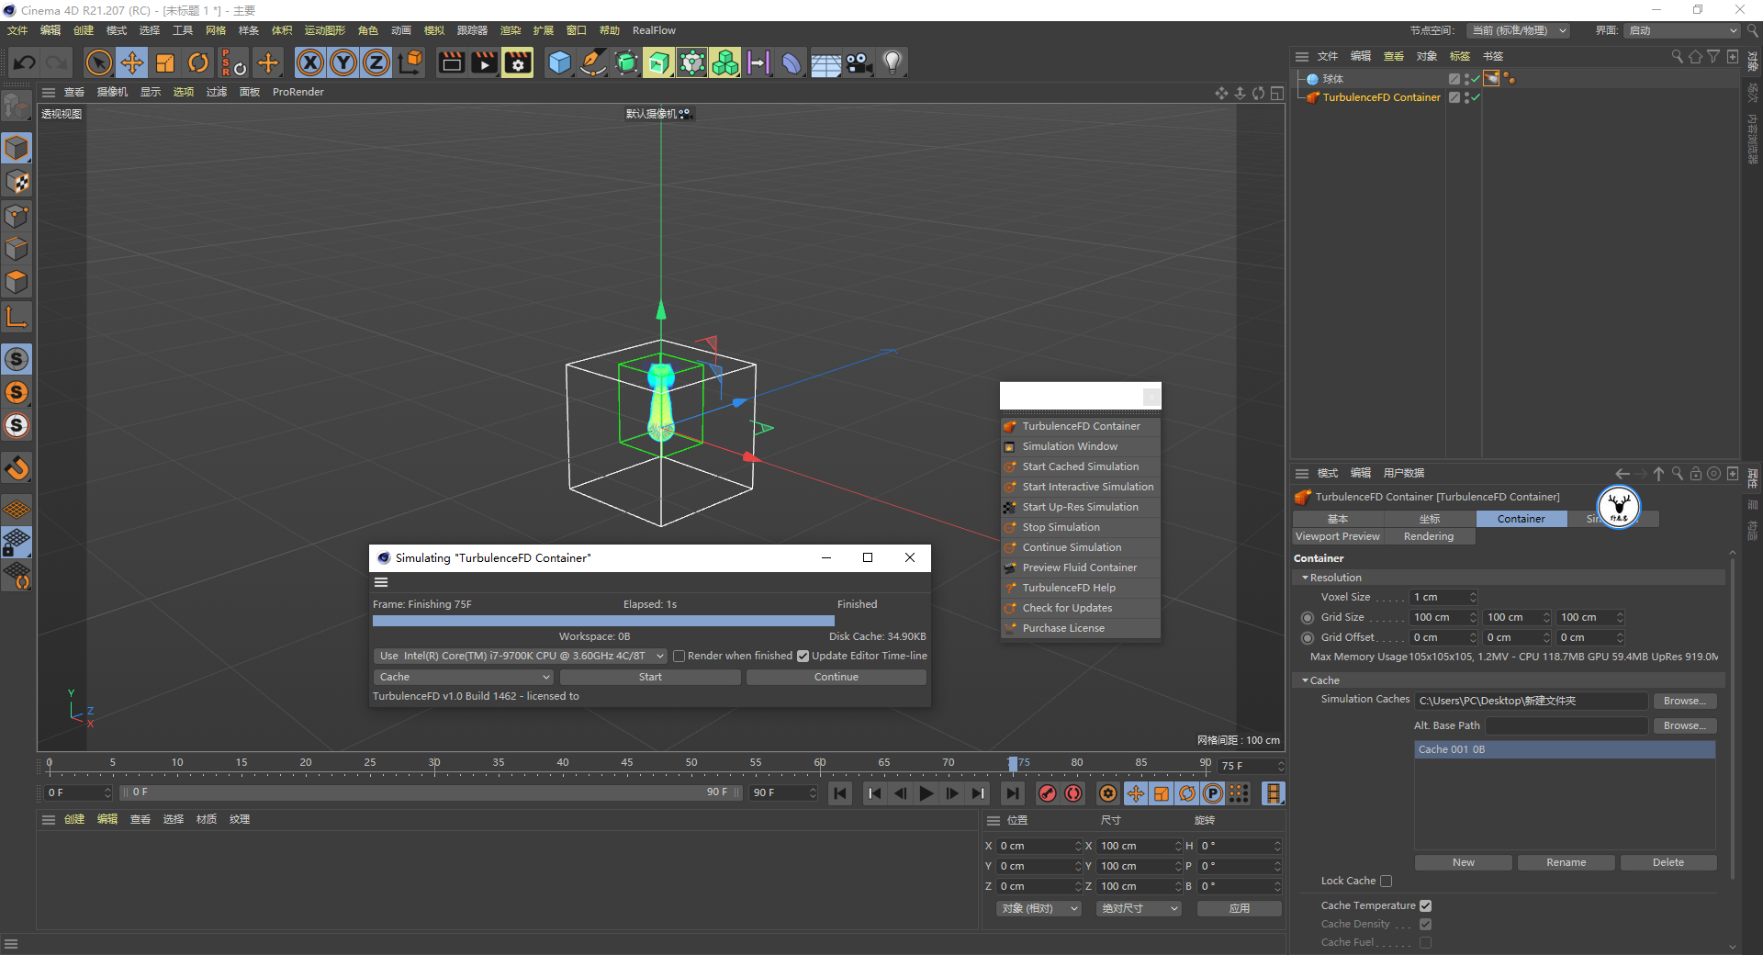Switch to texture mode in left sidebar

[17, 182]
